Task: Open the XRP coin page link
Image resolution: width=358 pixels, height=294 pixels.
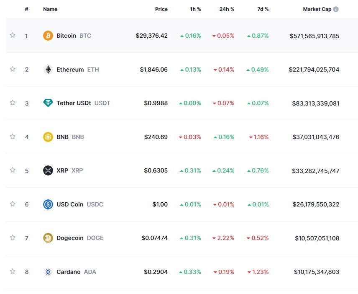Action: (x=62, y=170)
